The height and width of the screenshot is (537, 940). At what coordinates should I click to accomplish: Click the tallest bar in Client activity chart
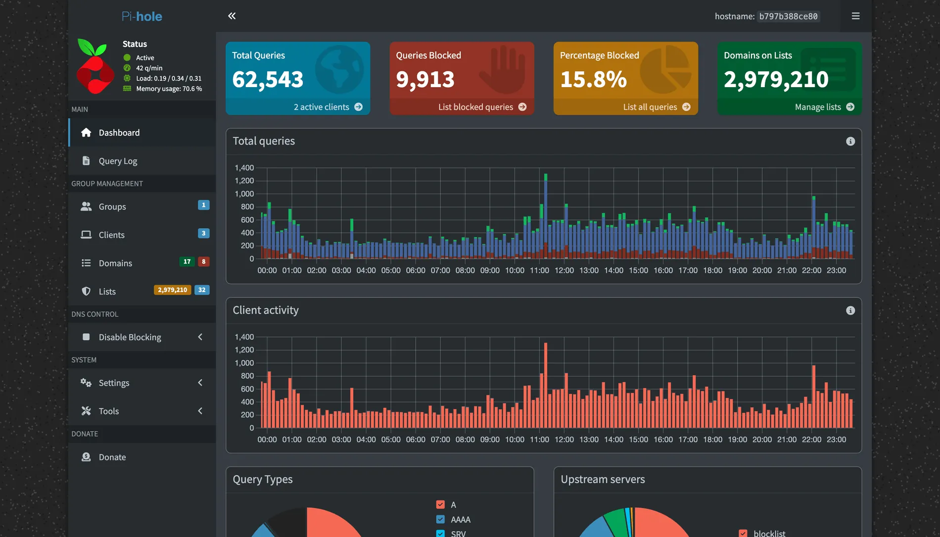(546, 385)
